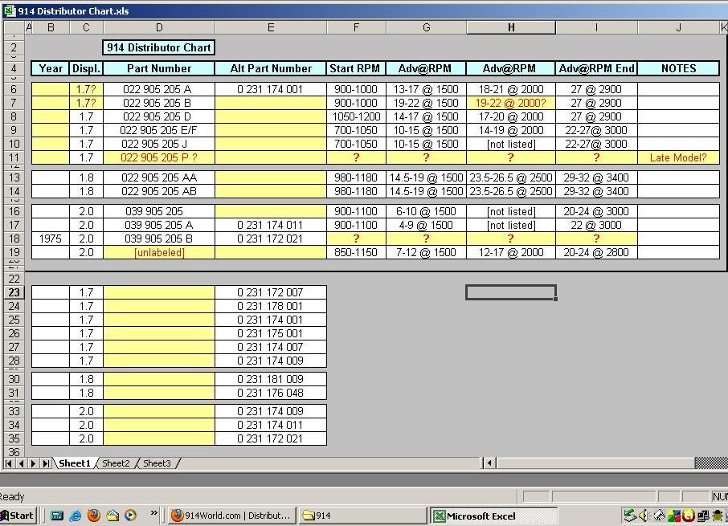The image size is (728, 526).
Task: Select column J header
Action: click(678, 28)
